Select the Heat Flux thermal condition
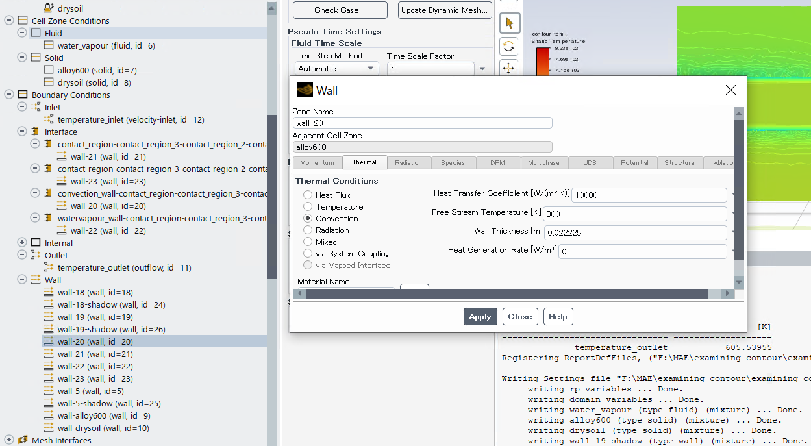 point(308,195)
